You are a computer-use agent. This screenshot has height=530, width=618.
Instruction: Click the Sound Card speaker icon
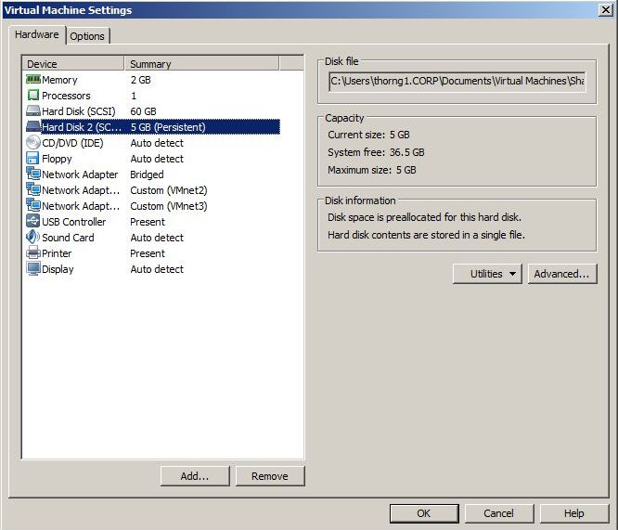[x=33, y=238]
